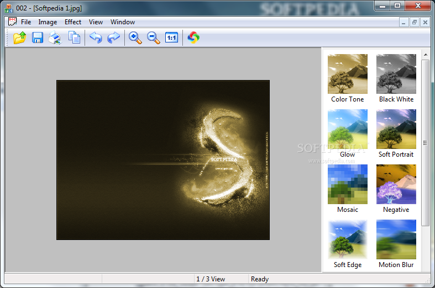Image resolution: width=435 pixels, height=288 pixels.
Task: Click the app icon in title bar
Action: point(9,8)
